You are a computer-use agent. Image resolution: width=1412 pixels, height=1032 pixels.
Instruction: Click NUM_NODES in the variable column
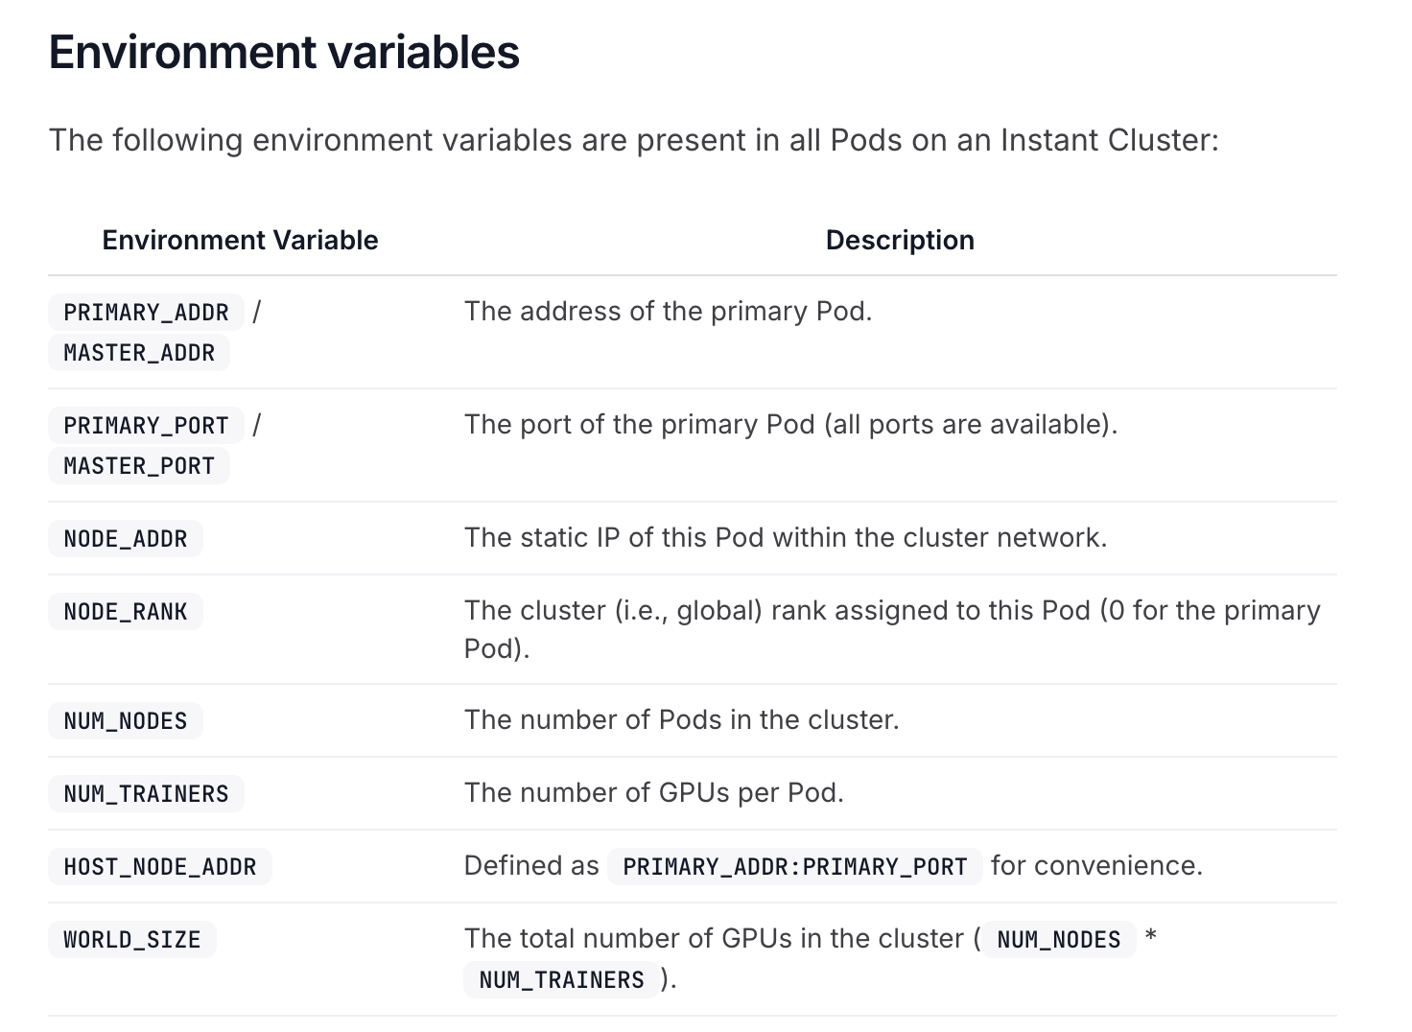(x=126, y=721)
